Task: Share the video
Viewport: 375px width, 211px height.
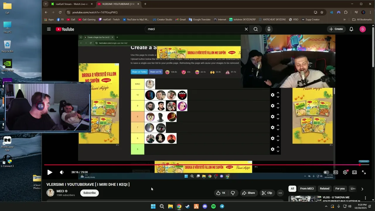Action: [248, 193]
